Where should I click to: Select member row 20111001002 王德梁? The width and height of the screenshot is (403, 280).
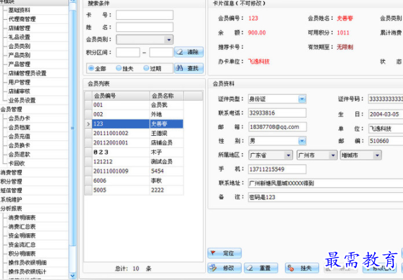(x=134, y=133)
